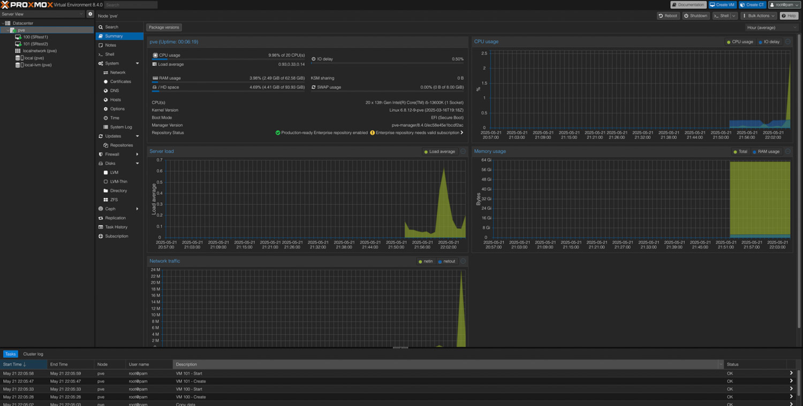Open the Hour (average) timeframe dropdown
Image resolution: width=803 pixels, height=406 pixels.
(771, 27)
